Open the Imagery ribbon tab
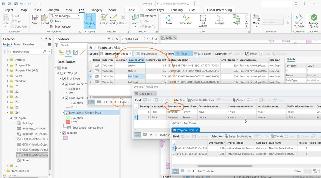 tap(97, 10)
